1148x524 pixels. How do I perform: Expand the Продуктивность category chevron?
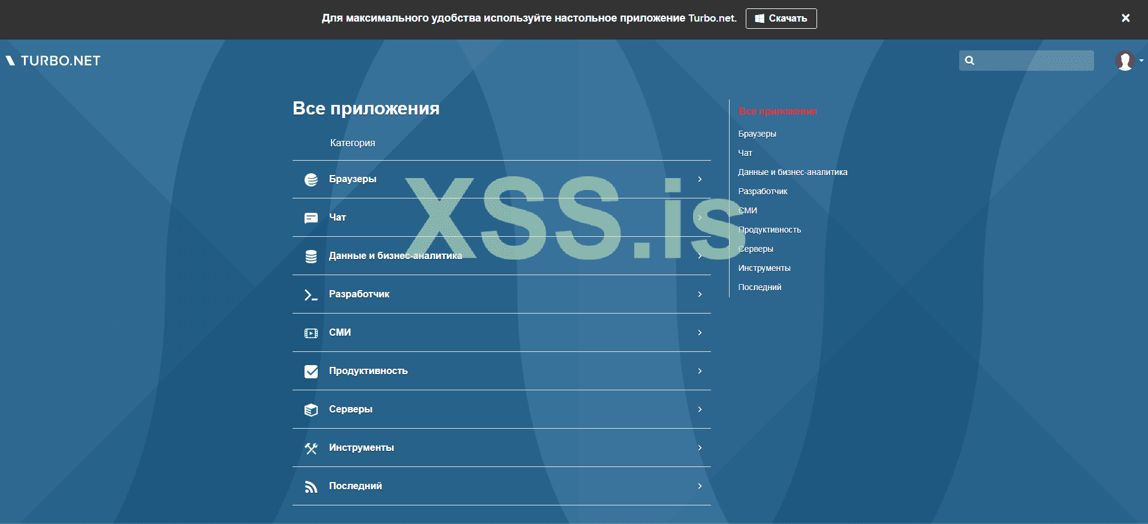(x=700, y=371)
